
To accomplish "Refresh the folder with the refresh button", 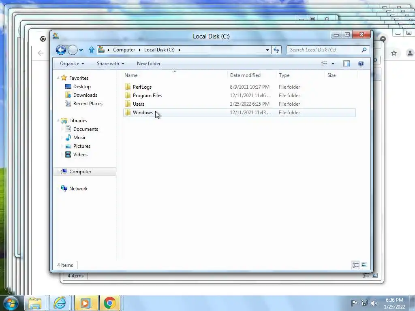I will click(x=276, y=50).
